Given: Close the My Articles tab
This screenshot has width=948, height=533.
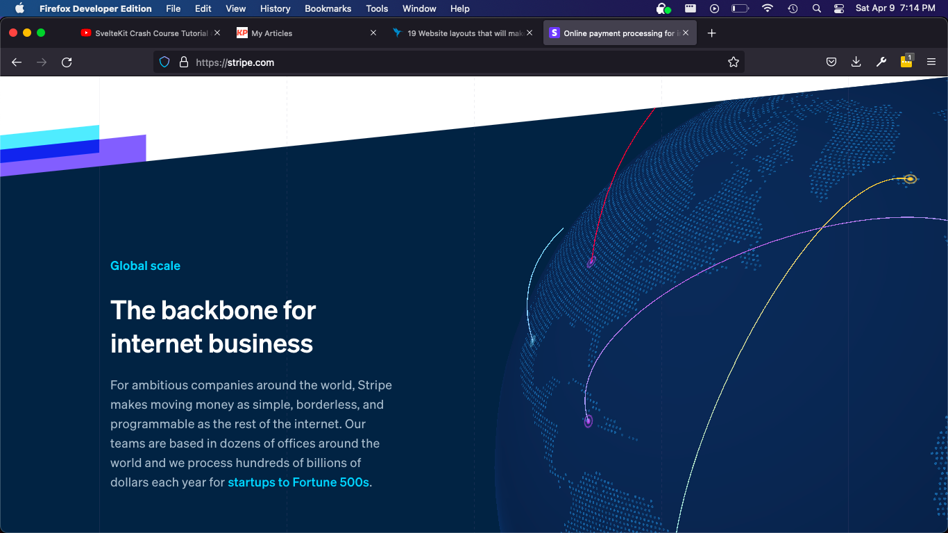Looking at the screenshot, I should click(x=373, y=33).
